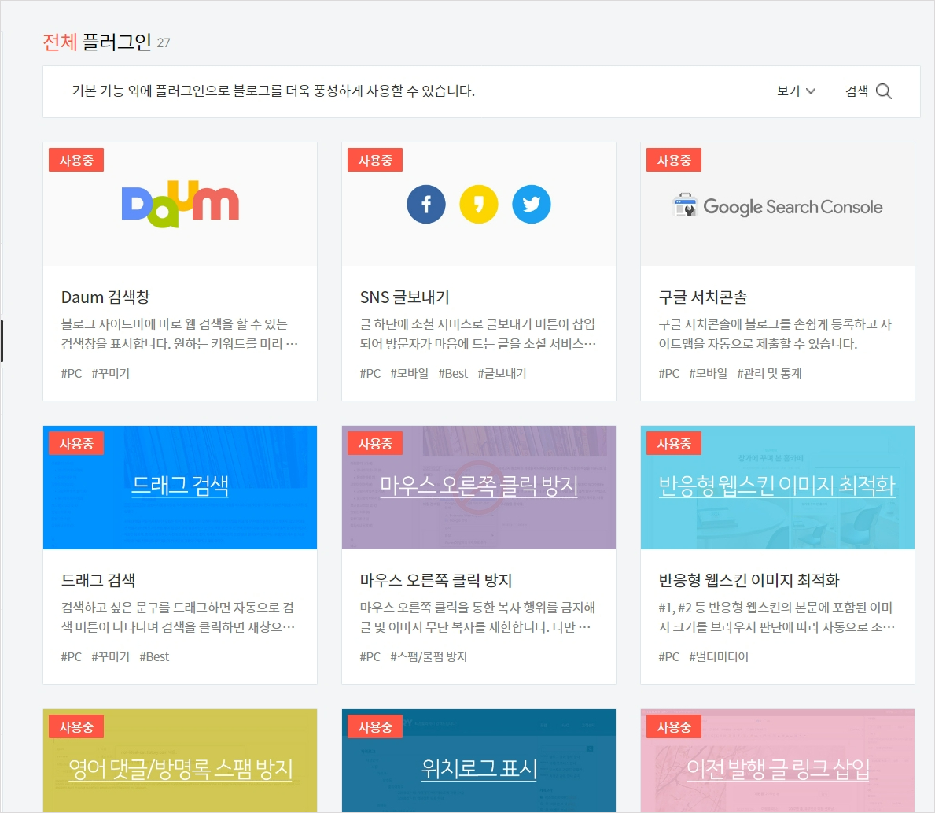This screenshot has height=813, width=935.
Task: Click 위치로그 표시 banner
Action: click(x=479, y=761)
